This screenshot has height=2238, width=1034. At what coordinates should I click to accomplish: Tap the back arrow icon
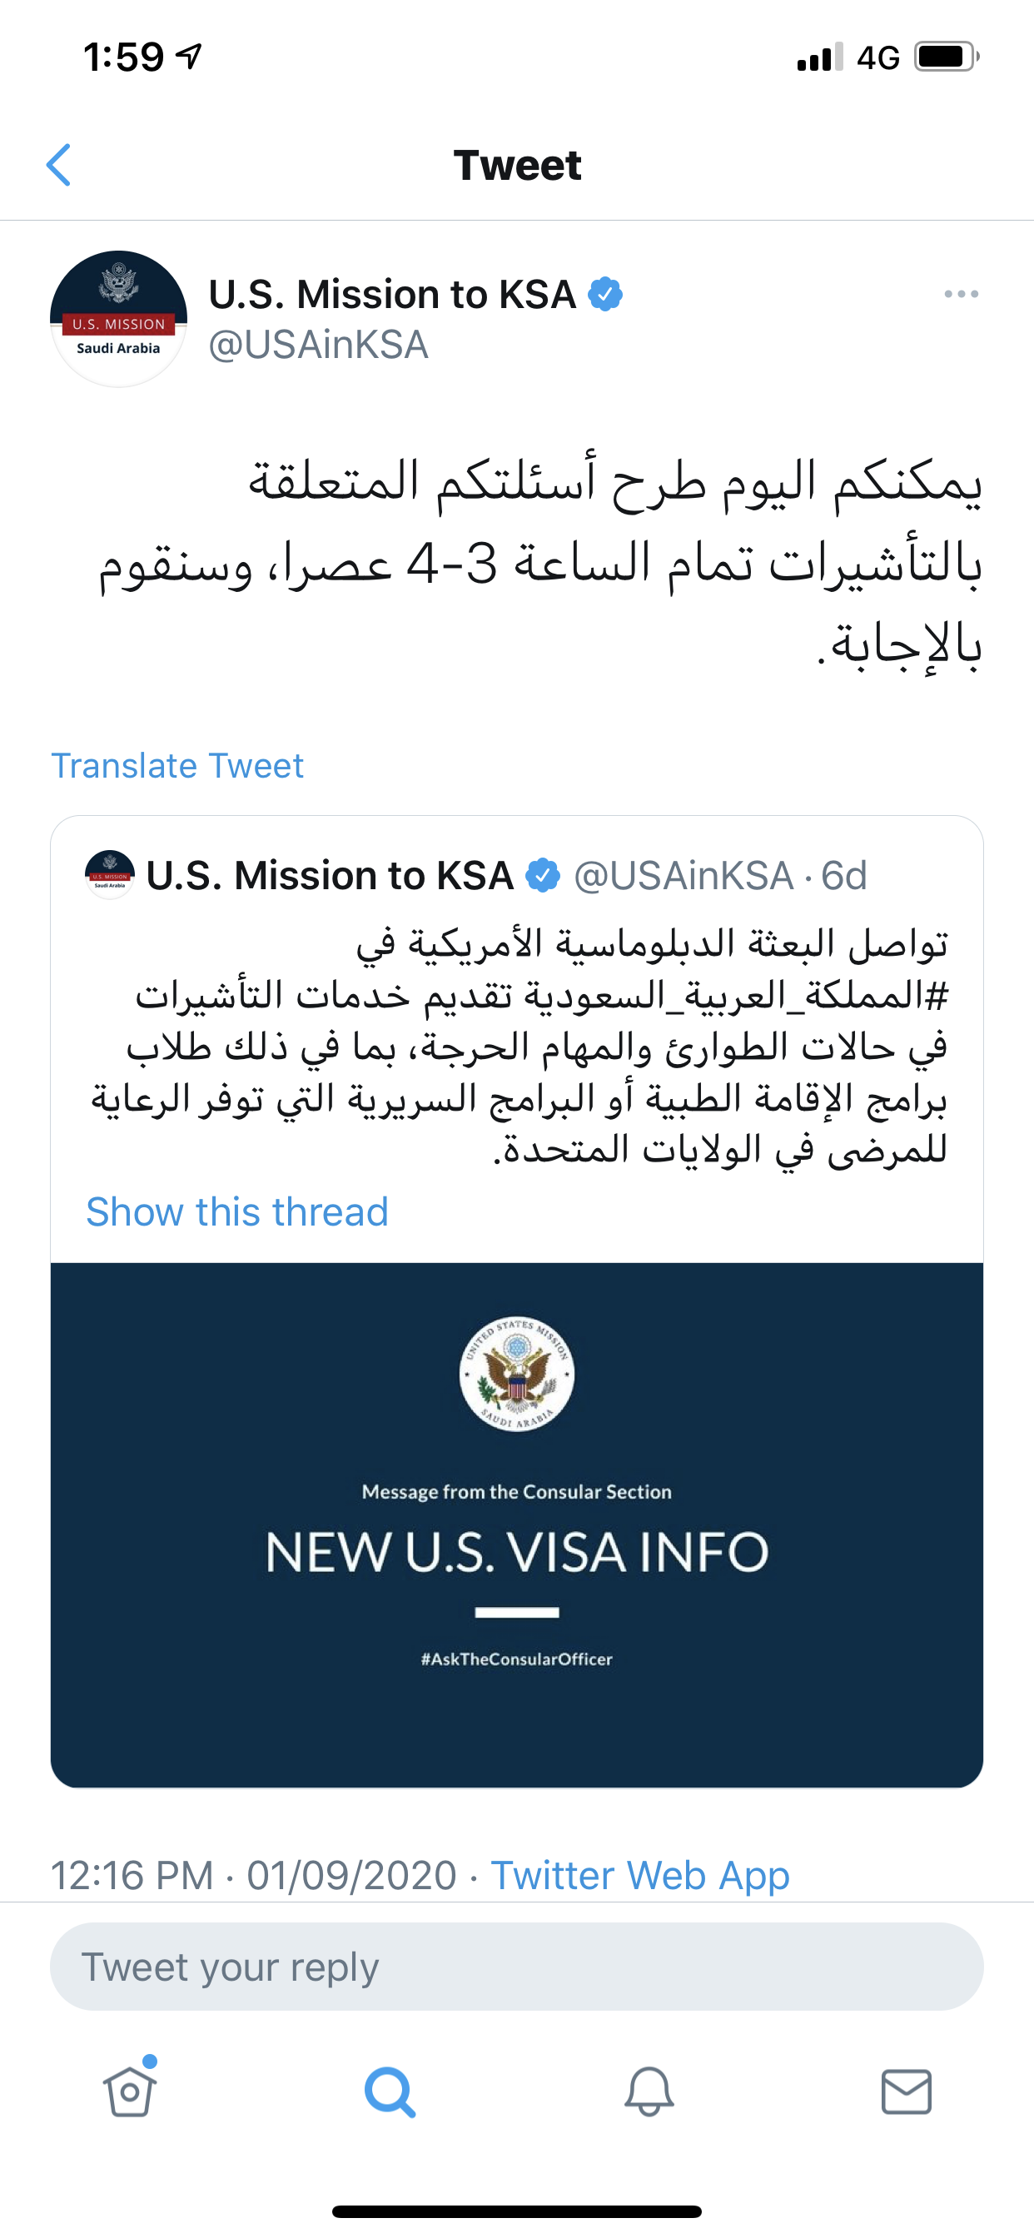click(58, 165)
